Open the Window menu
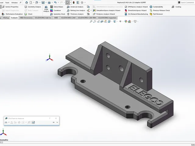The height and width of the screenshot is (146, 195). tap(14, 3)
